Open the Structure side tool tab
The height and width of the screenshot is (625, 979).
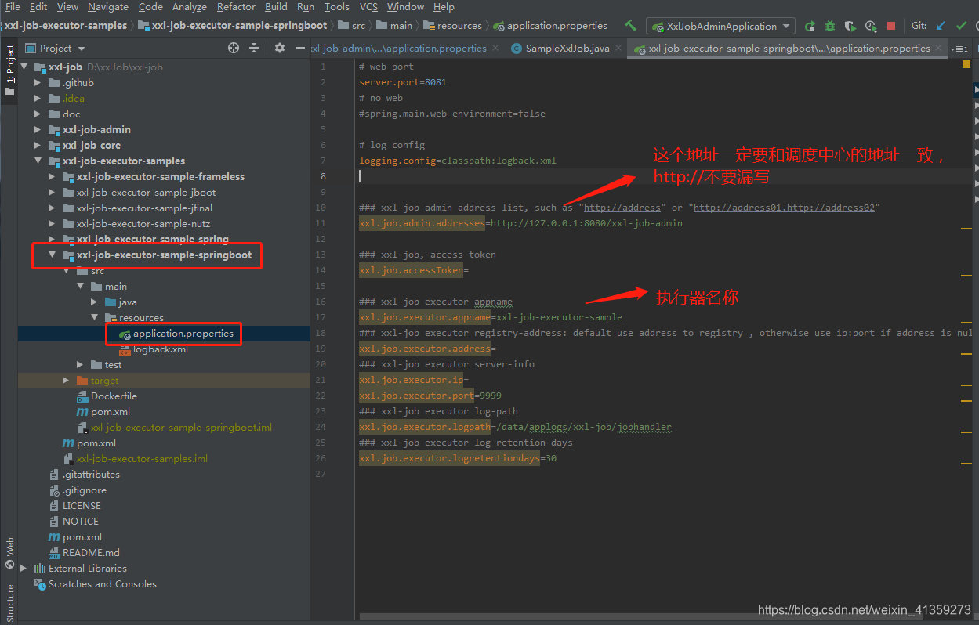point(9,602)
